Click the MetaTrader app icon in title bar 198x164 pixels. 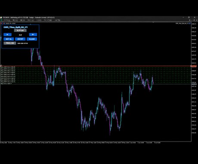(1, 18)
